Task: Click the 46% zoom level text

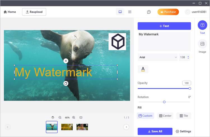Action: (x=67, y=118)
